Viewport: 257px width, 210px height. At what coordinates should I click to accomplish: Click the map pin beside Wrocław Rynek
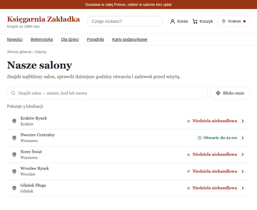[x=14, y=171]
